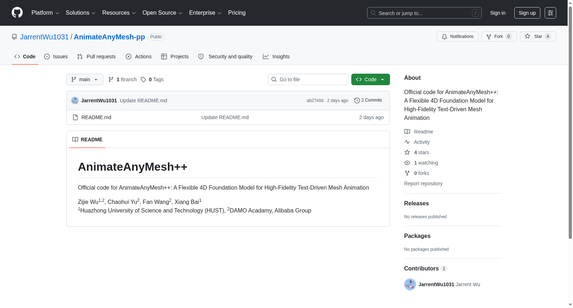Viewport: 573px width, 308px height.
Task: Click the branch icon beside 1 Branch
Action: click(111, 79)
